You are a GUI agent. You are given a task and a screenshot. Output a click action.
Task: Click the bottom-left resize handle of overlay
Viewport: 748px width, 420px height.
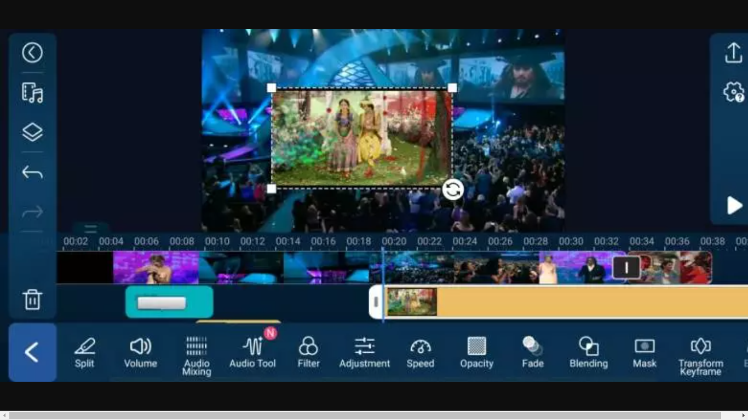point(272,189)
